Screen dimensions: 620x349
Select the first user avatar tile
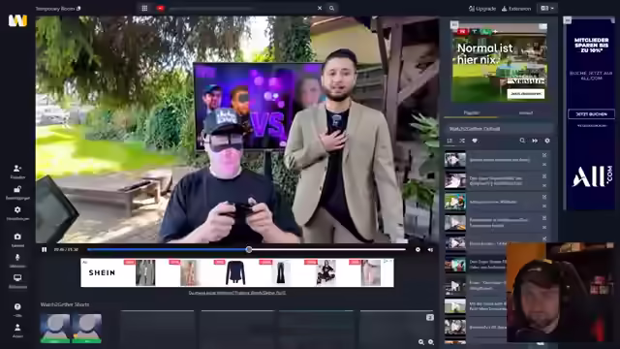tap(55, 328)
